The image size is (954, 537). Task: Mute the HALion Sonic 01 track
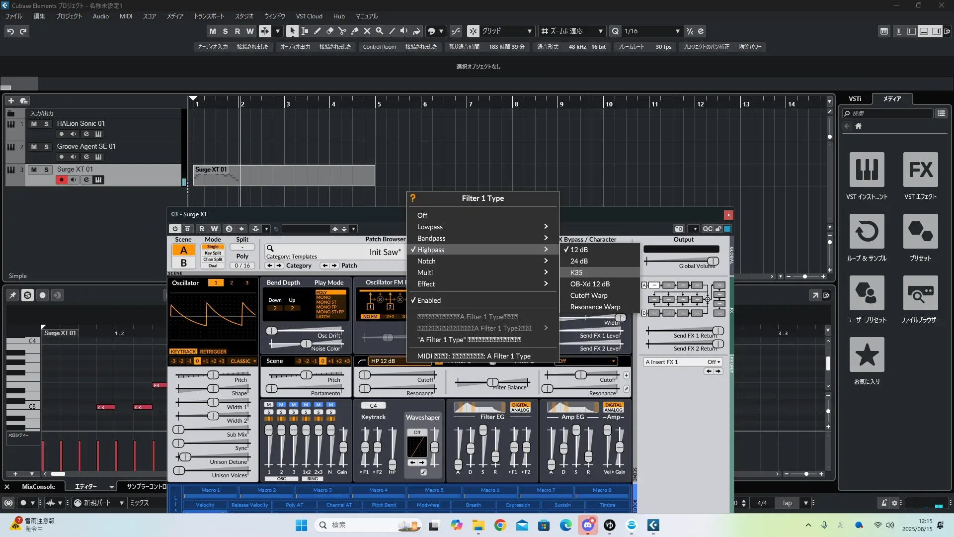[x=34, y=124]
